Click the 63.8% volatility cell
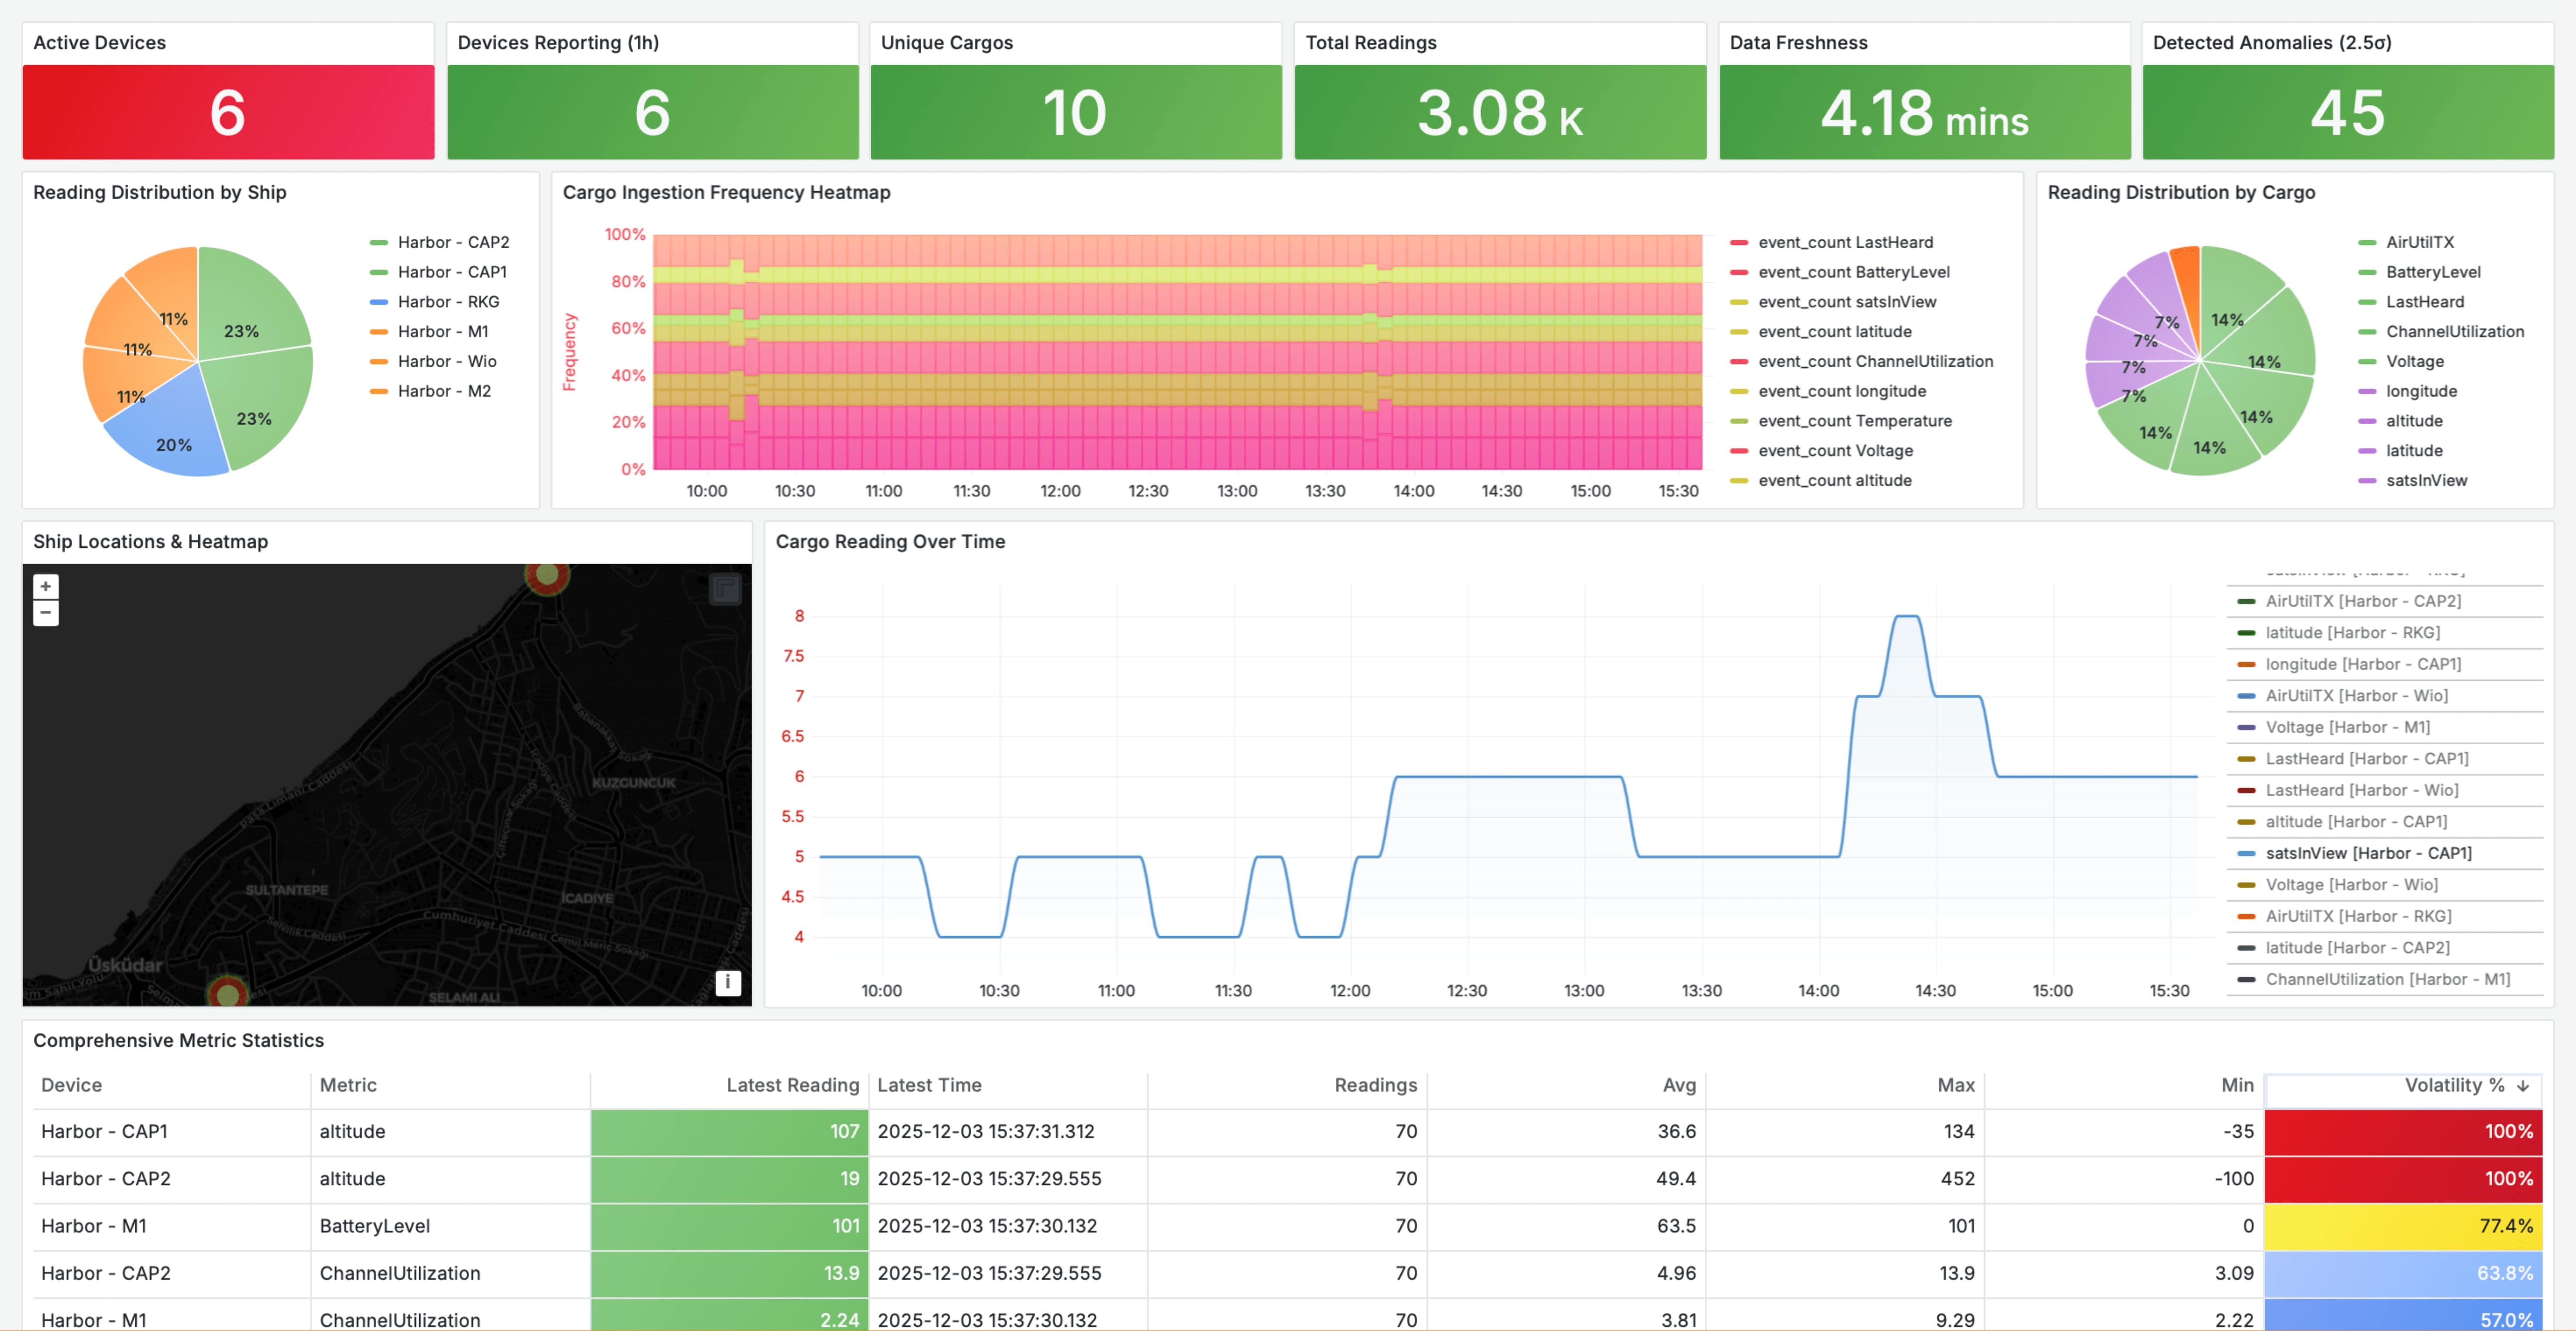Screen dimensions: 2576x1331 2403,1273
